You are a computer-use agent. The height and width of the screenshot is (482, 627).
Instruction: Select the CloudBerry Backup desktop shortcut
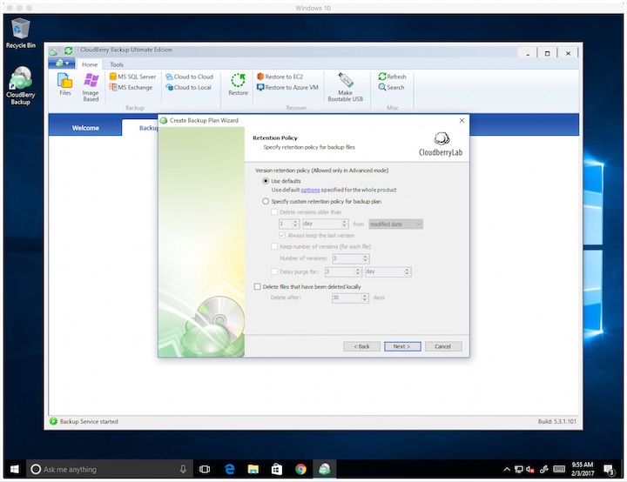(20, 85)
